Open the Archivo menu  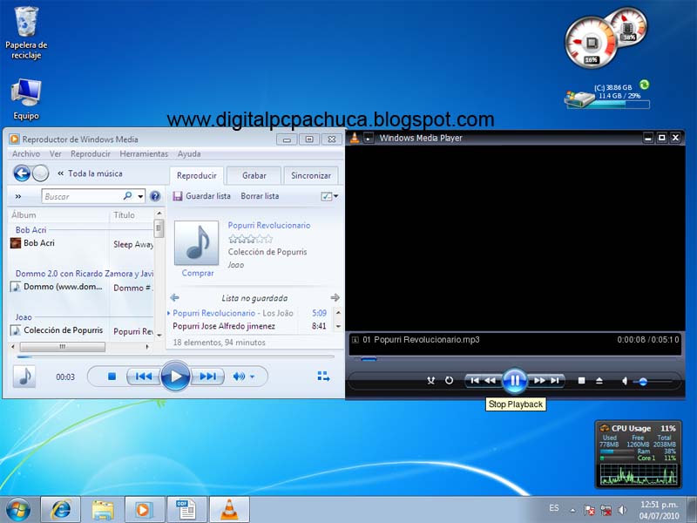(x=26, y=154)
